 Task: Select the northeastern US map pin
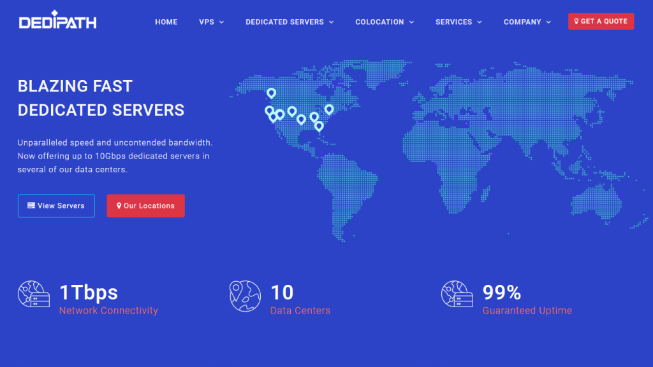[329, 109]
